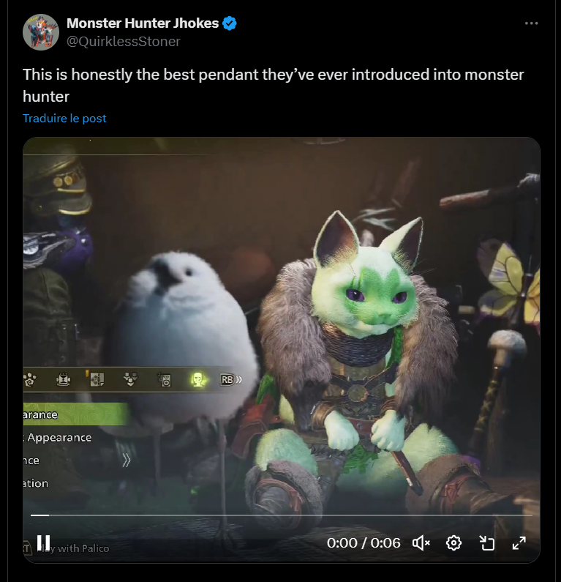Select the camera icon in game menu
The width and height of the screenshot is (561, 582).
165,380
